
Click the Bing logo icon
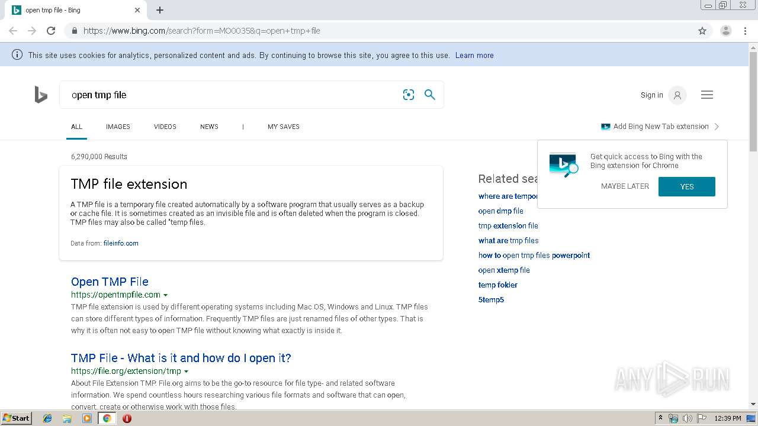click(41, 95)
